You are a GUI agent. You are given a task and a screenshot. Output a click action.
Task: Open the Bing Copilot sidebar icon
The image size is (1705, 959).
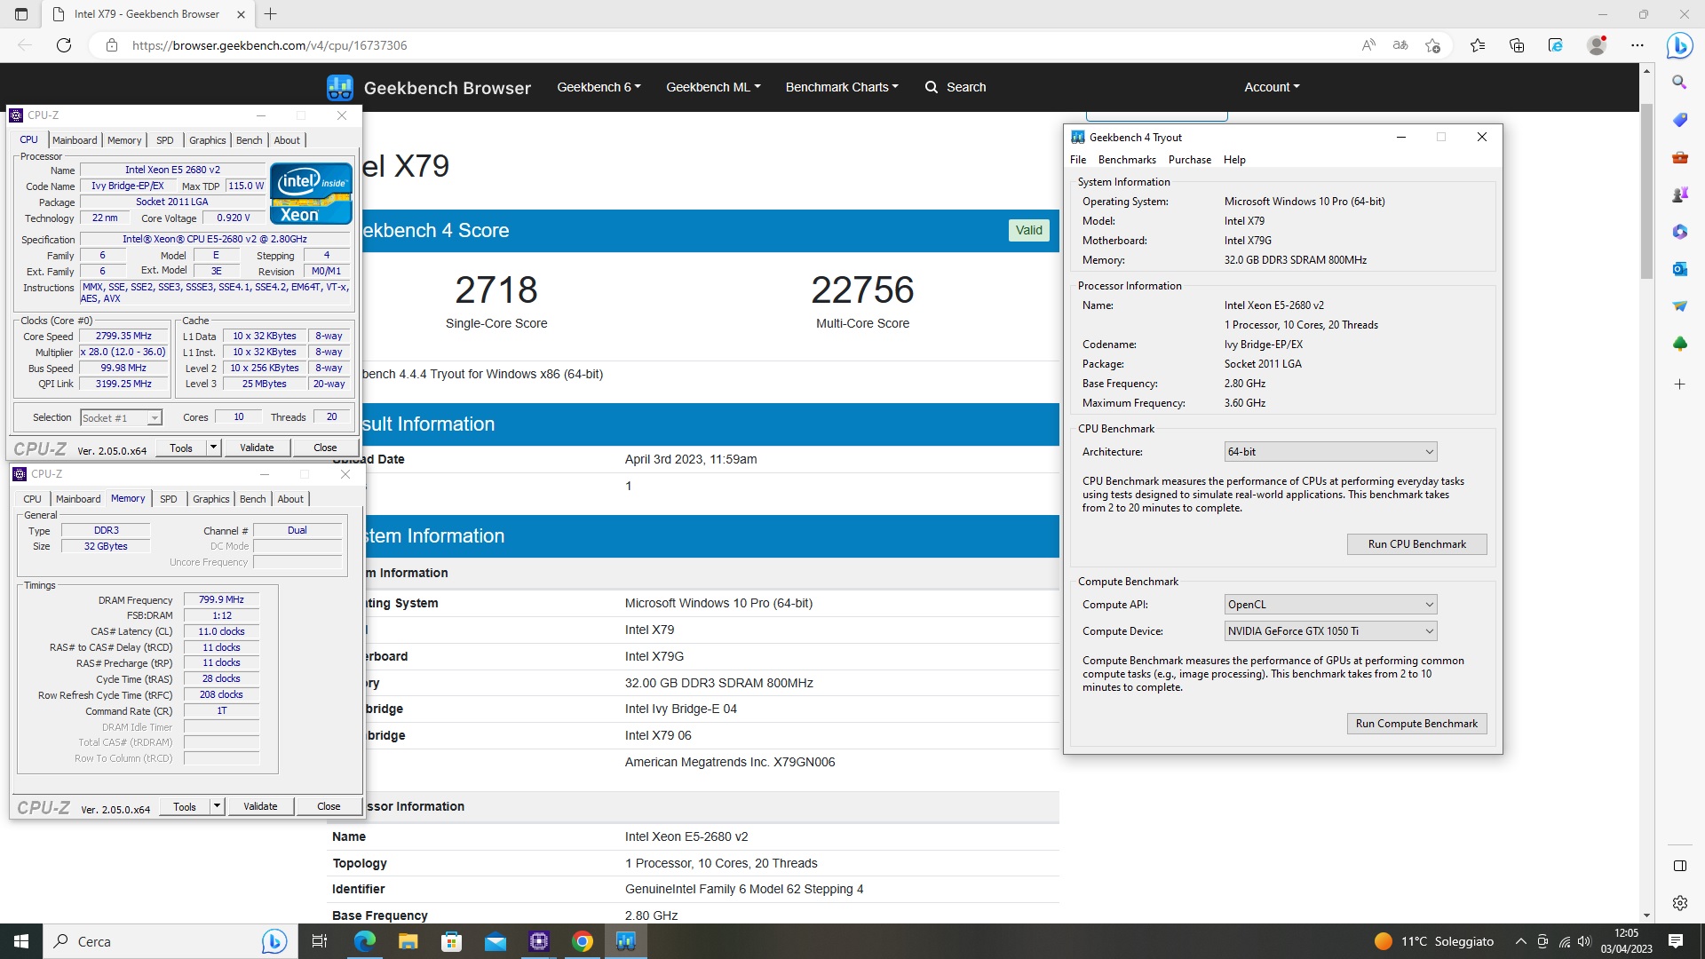click(1679, 45)
